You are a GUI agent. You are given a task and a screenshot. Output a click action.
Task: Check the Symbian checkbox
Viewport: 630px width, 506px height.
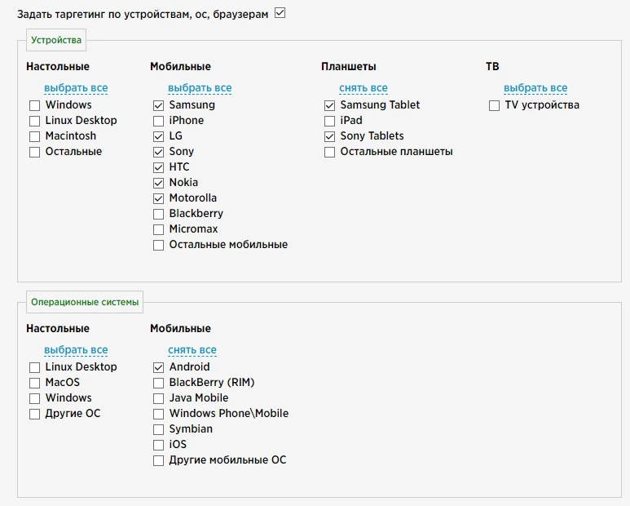[158, 429]
